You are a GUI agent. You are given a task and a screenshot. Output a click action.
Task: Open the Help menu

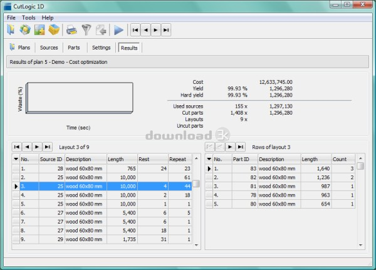coord(48,18)
